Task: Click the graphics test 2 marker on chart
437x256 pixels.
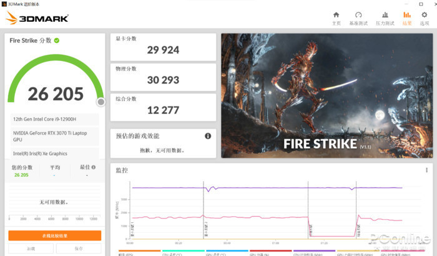Action: [206, 229]
